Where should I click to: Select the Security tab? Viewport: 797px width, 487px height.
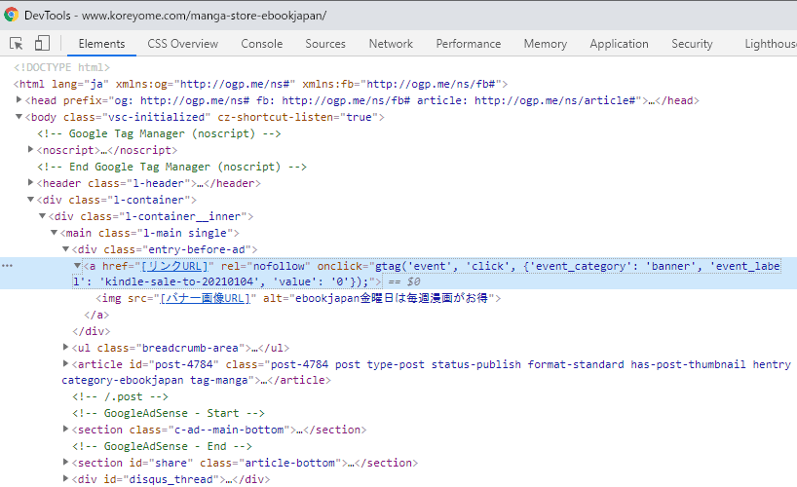coord(692,44)
